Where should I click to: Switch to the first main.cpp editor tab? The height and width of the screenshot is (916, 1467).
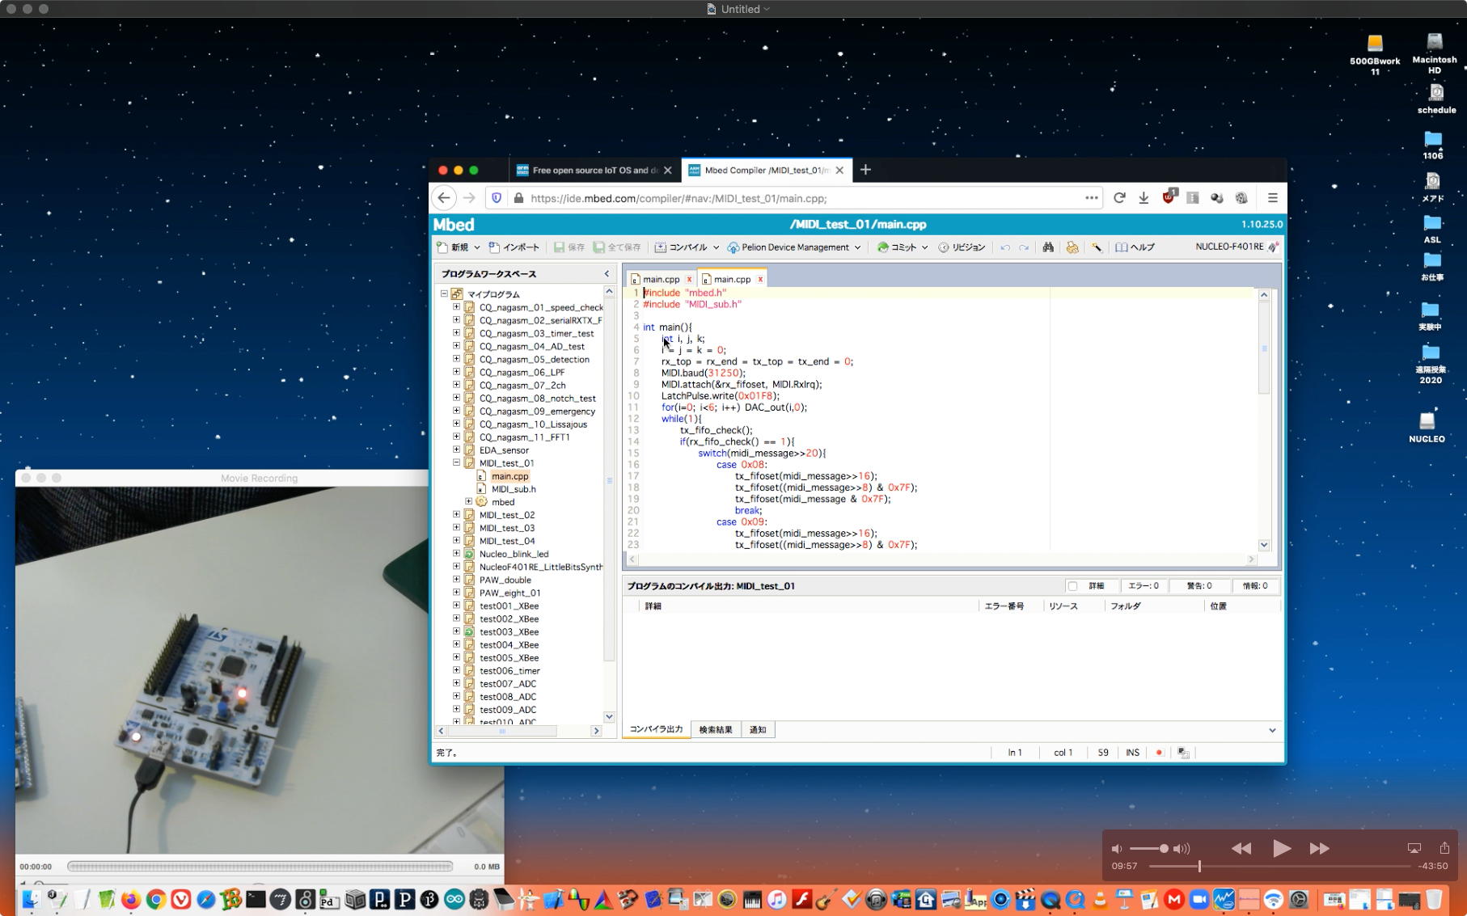(x=660, y=279)
